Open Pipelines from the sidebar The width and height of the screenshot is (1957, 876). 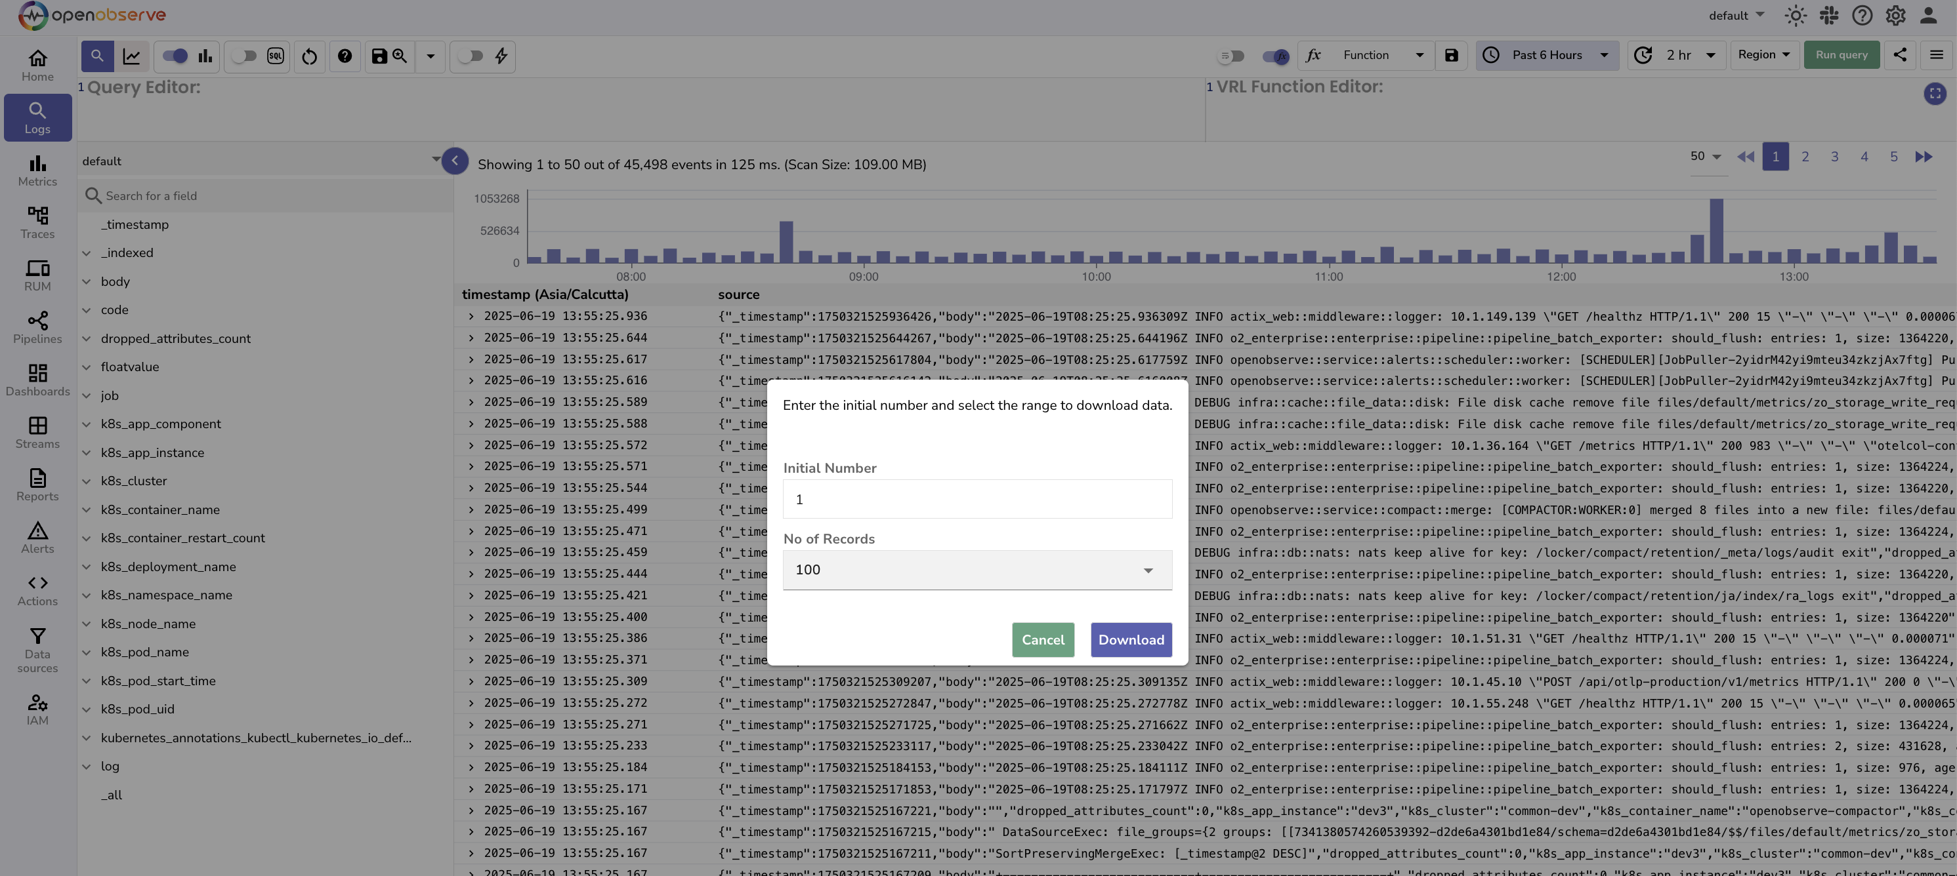click(x=37, y=328)
